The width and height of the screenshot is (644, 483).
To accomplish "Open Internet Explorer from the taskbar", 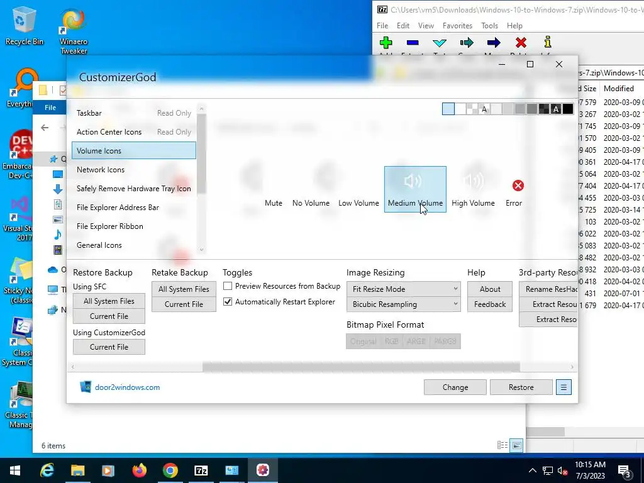I will (47, 470).
